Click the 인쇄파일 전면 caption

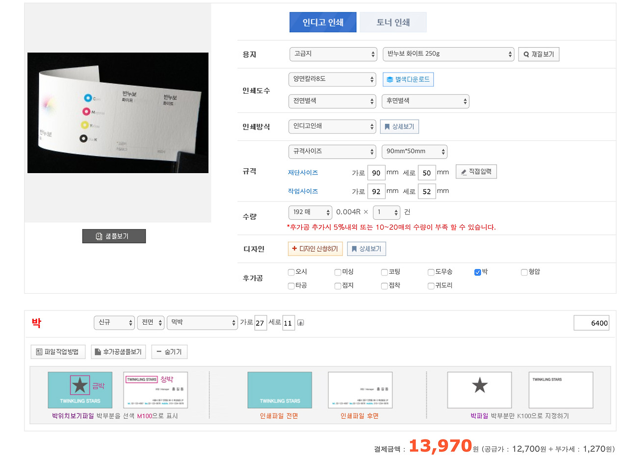pyautogui.click(x=279, y=416)
